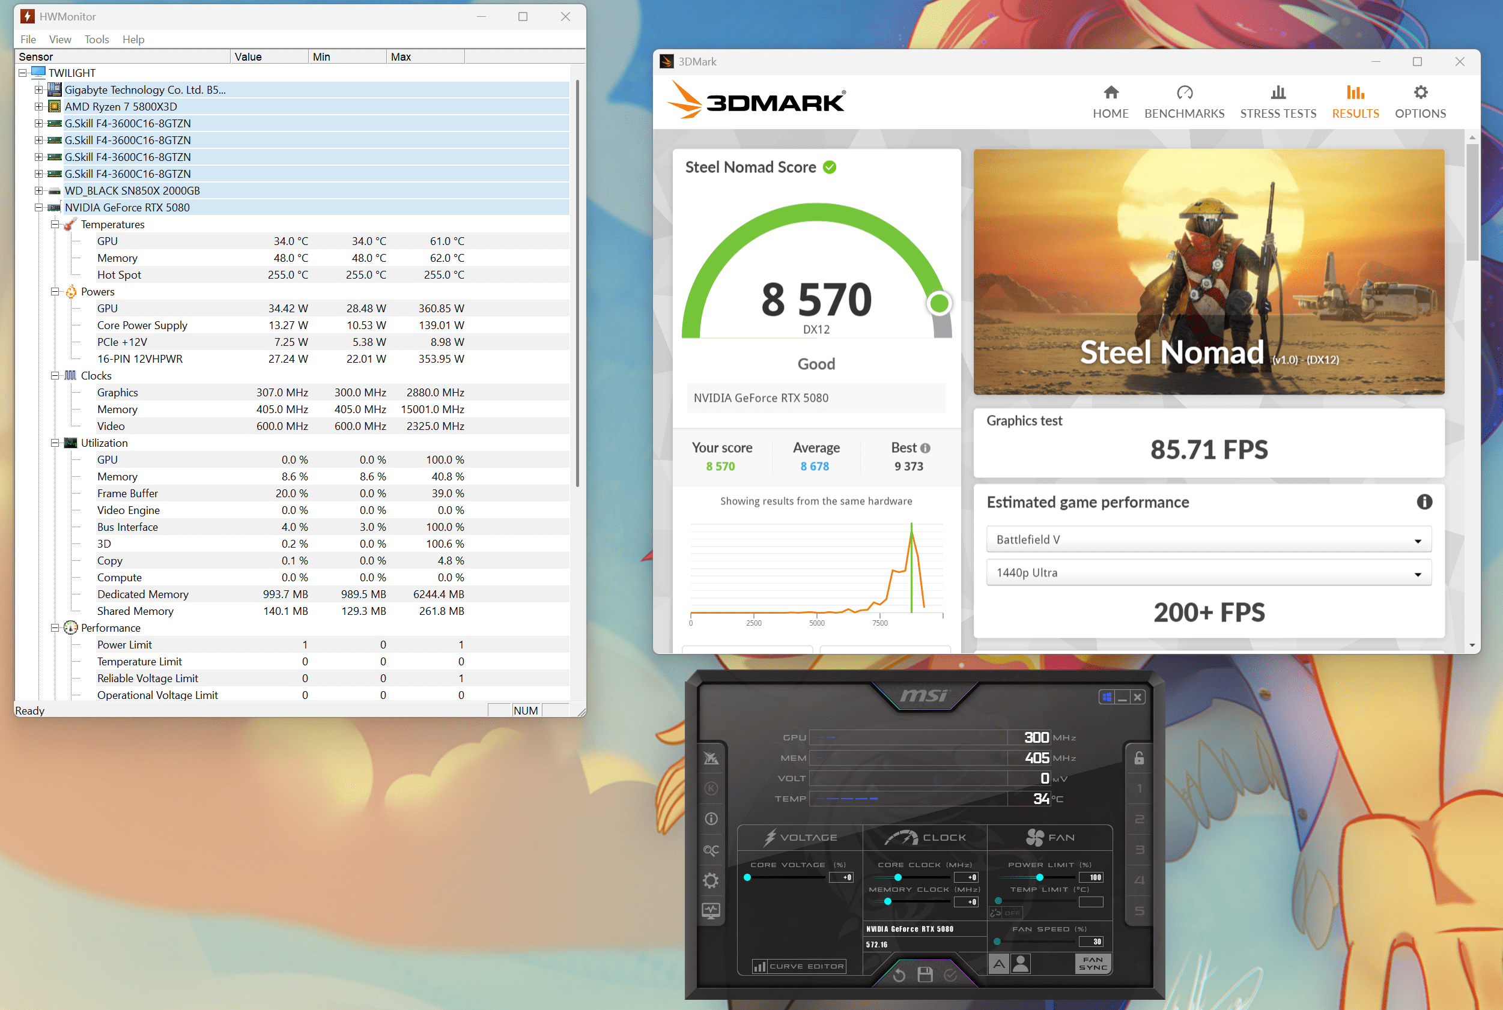
Task: Expand AMD Ryzen 7 5800X3D tree node
Action: (38, 107)
